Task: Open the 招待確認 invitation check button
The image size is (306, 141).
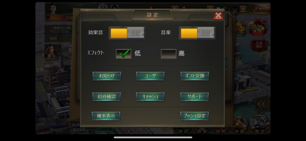Action: [107, 97]
